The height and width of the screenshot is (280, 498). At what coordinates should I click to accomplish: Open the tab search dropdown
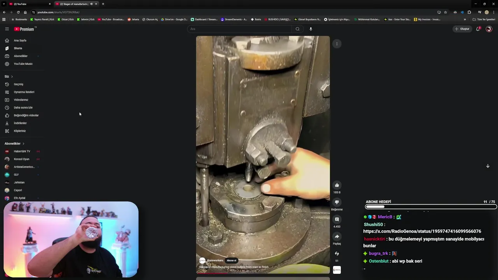[x=4, y=4]
